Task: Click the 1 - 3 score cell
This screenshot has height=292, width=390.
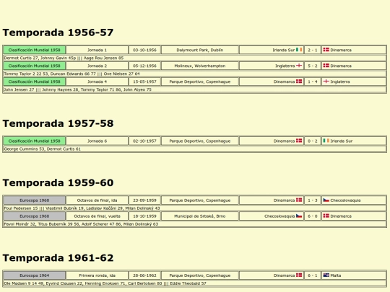Action: (x=313, y=200)
